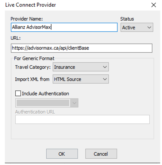
Task: Open the Import XML from dropdown
Action: [x=81, y=79]
